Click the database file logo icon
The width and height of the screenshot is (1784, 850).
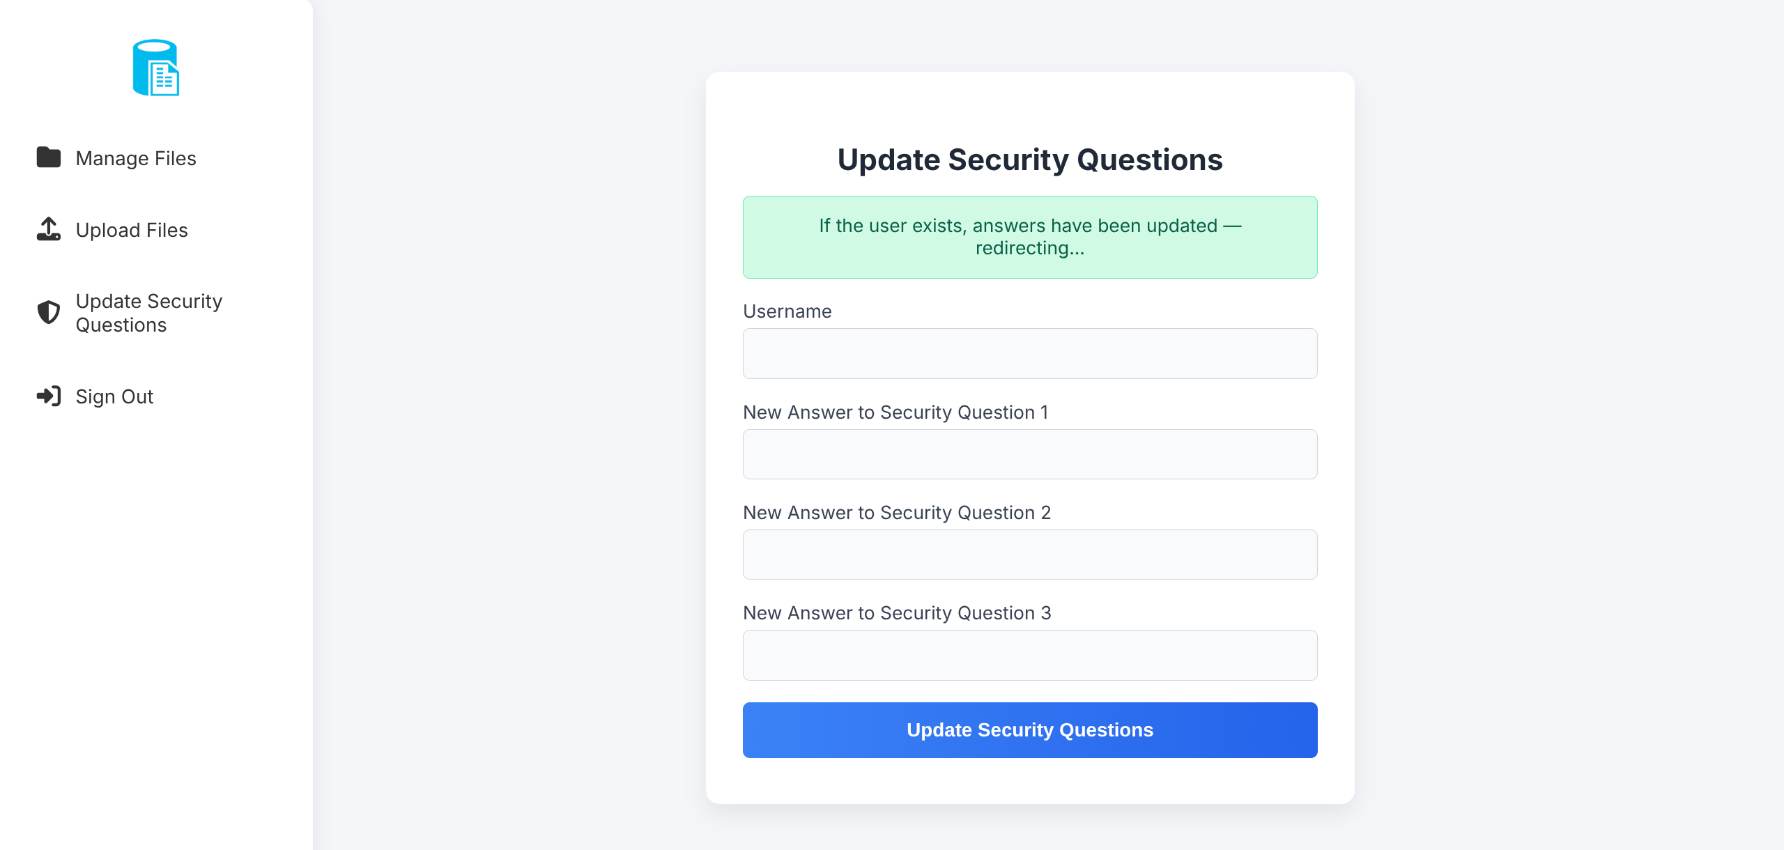coord(155,68)
